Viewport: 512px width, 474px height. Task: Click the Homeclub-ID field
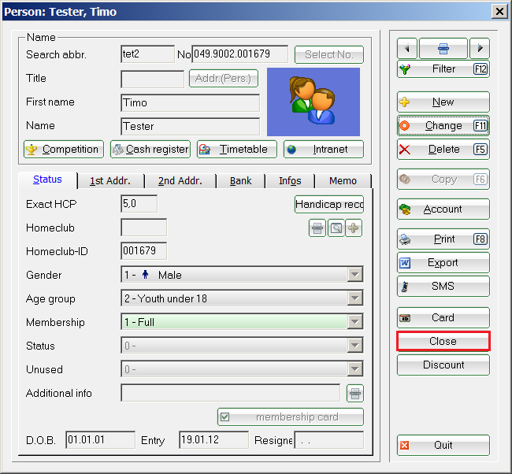pyautogui.click(x=143, y=250)
